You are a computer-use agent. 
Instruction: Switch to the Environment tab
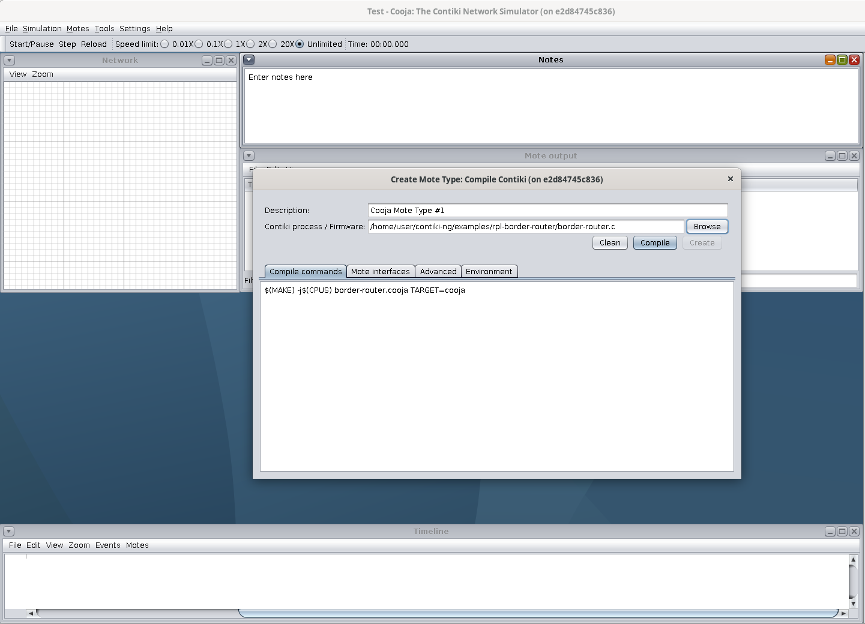[x=489, y=272]
